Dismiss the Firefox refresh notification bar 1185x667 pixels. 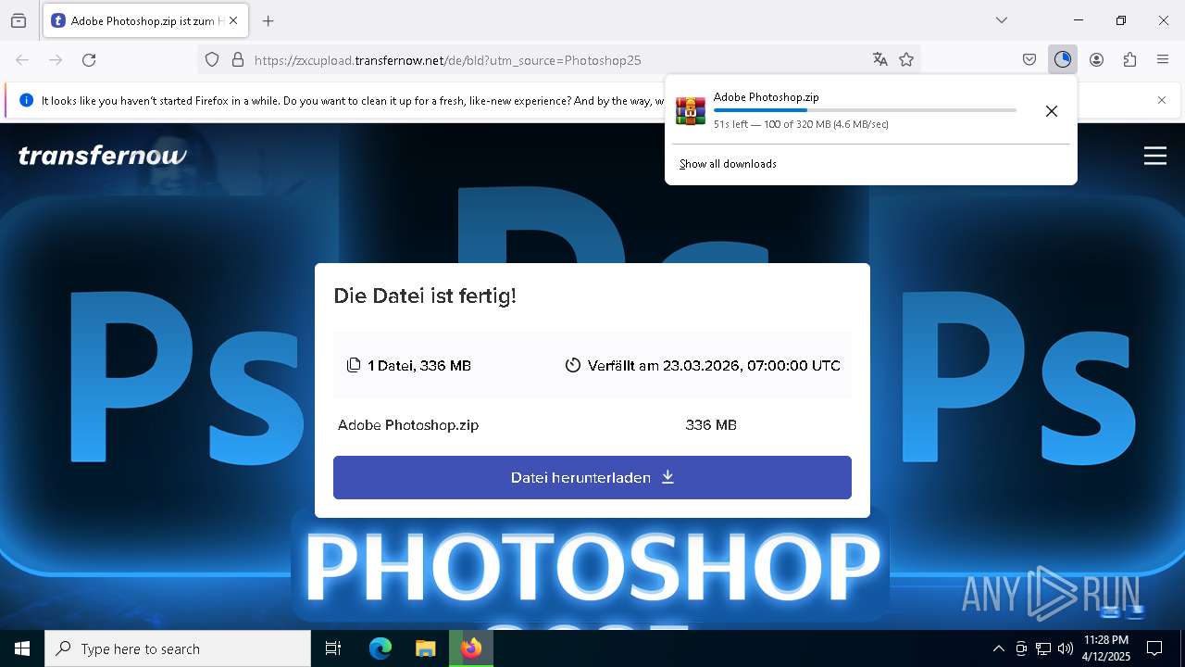(x=1162, y=100)
